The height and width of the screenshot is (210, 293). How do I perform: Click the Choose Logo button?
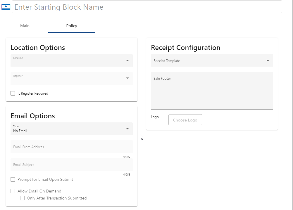click(185, 120)
